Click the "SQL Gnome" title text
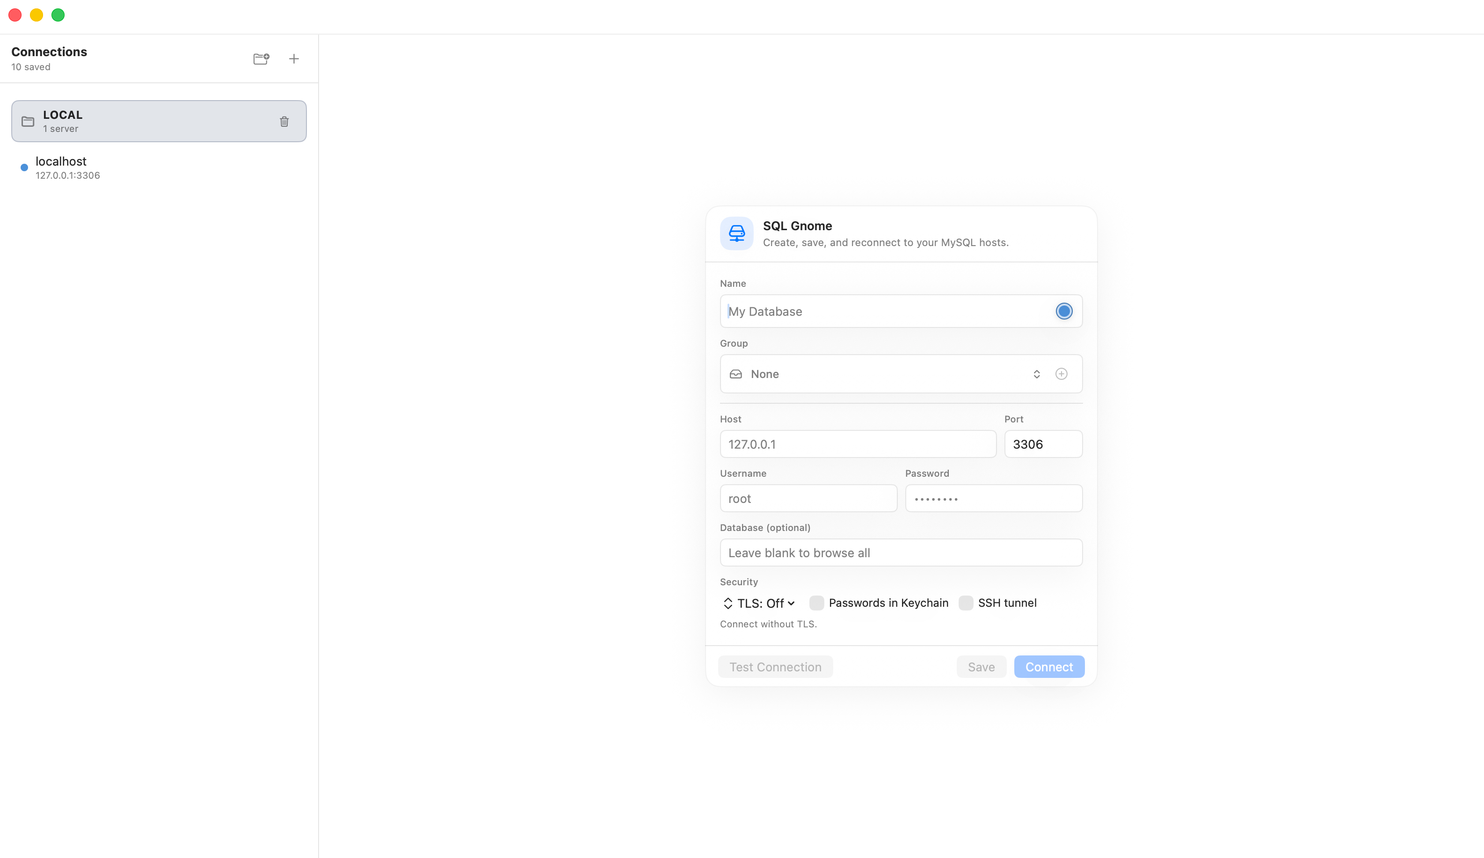 [797, 226]
